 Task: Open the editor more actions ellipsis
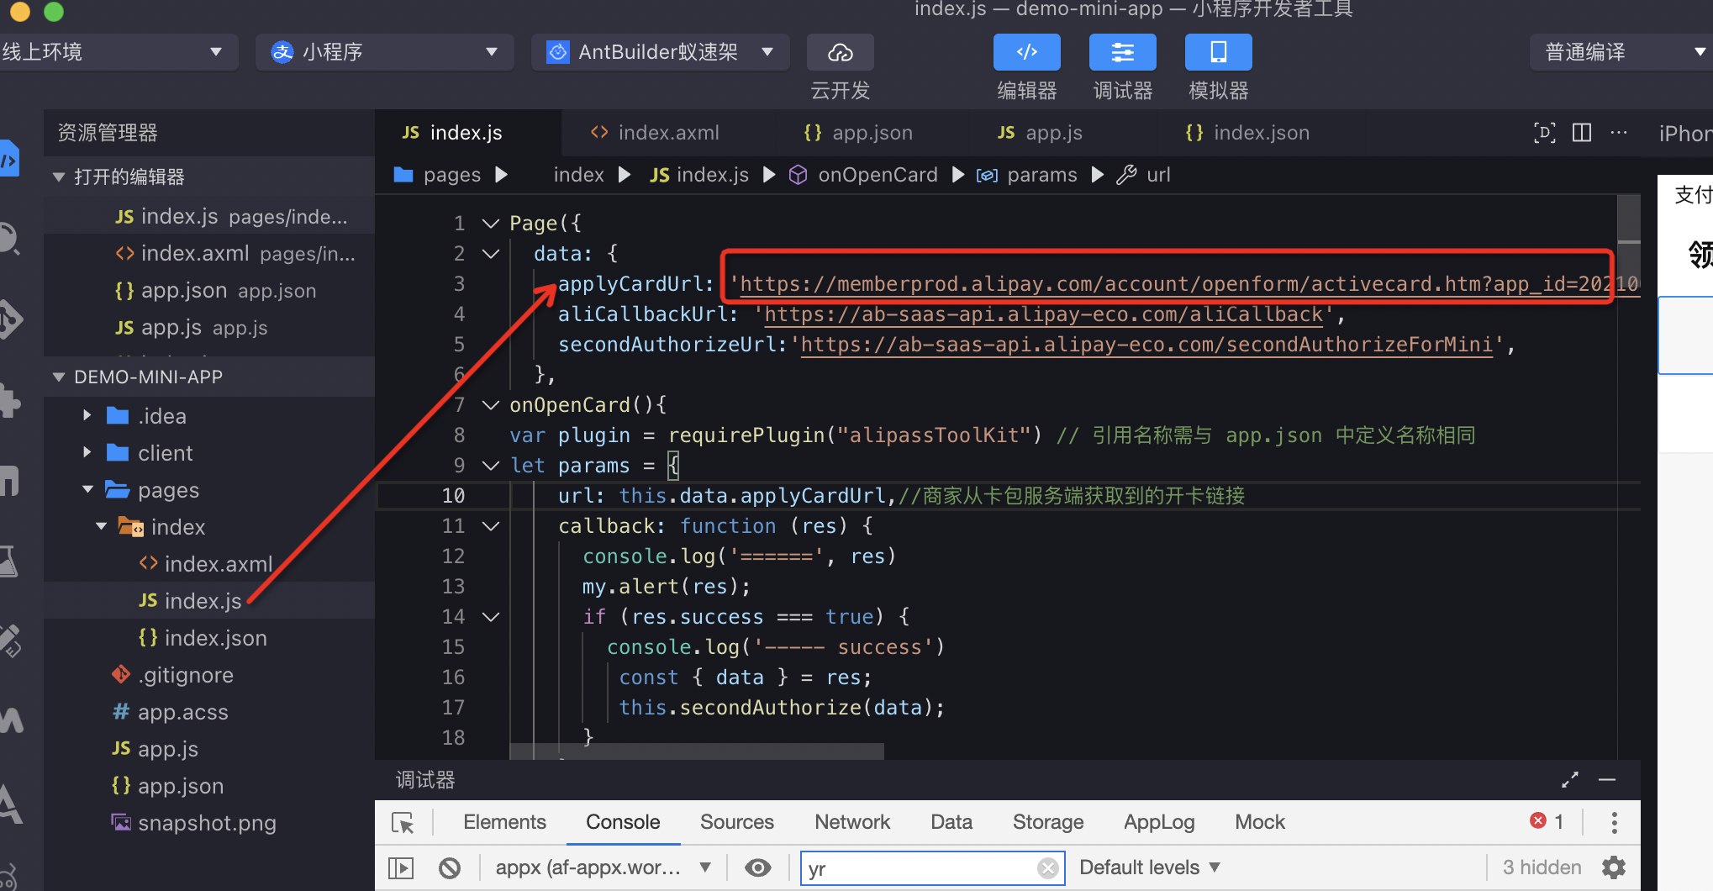[x=1618, y=133]
